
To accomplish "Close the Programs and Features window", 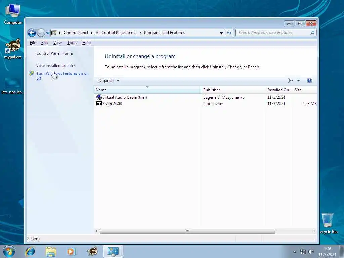I will pyautogui.click(x=311, y=23).
